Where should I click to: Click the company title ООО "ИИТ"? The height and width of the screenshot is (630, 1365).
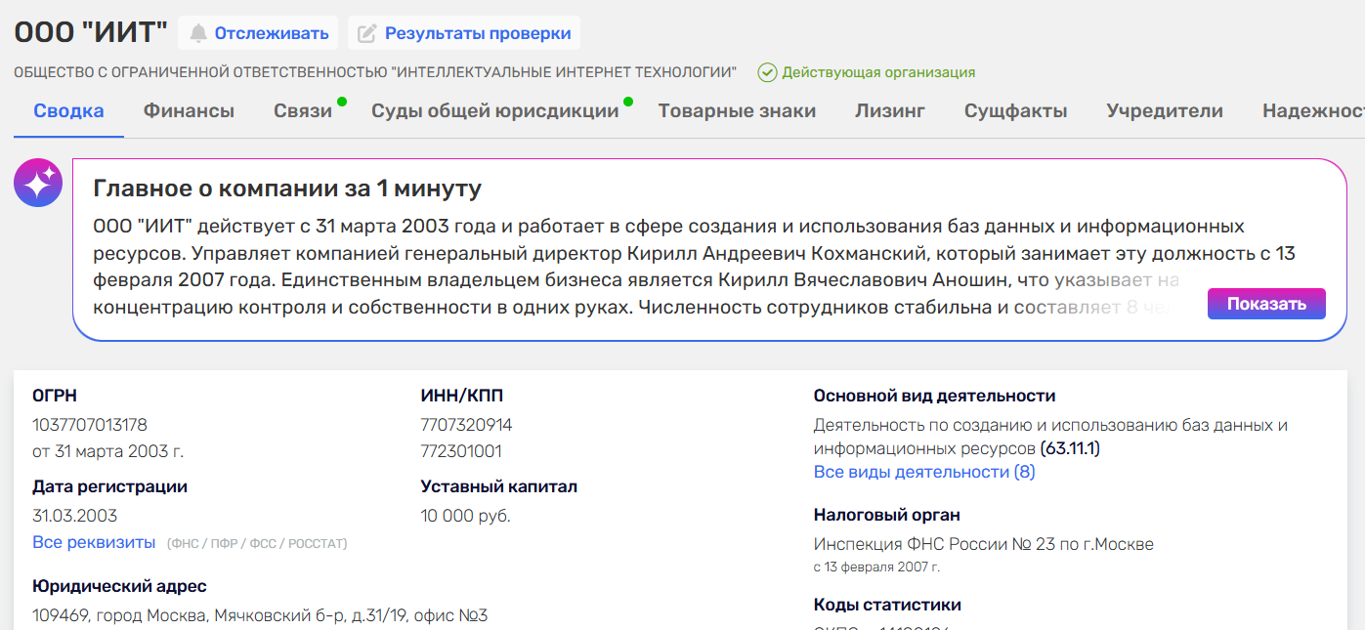point(91,32)
